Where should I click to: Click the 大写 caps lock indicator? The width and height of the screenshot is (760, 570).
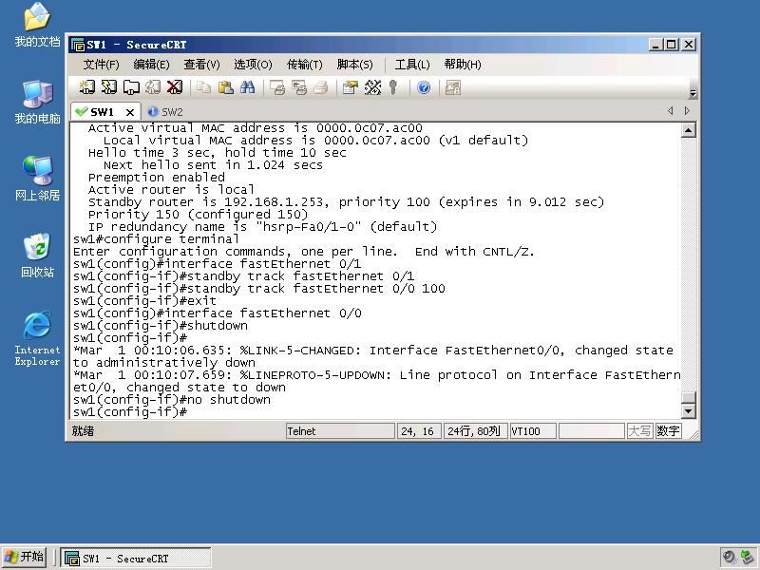click(x=639, y=431)
